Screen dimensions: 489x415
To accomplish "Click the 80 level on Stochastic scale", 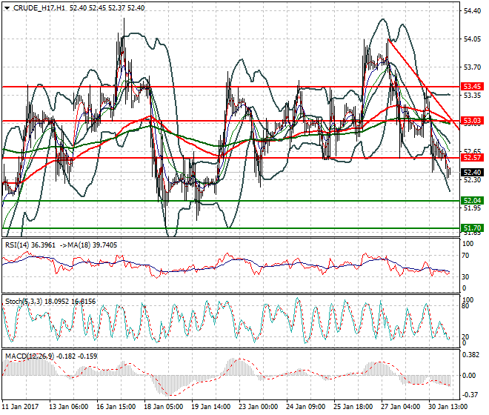I will (x=466, y=305).
